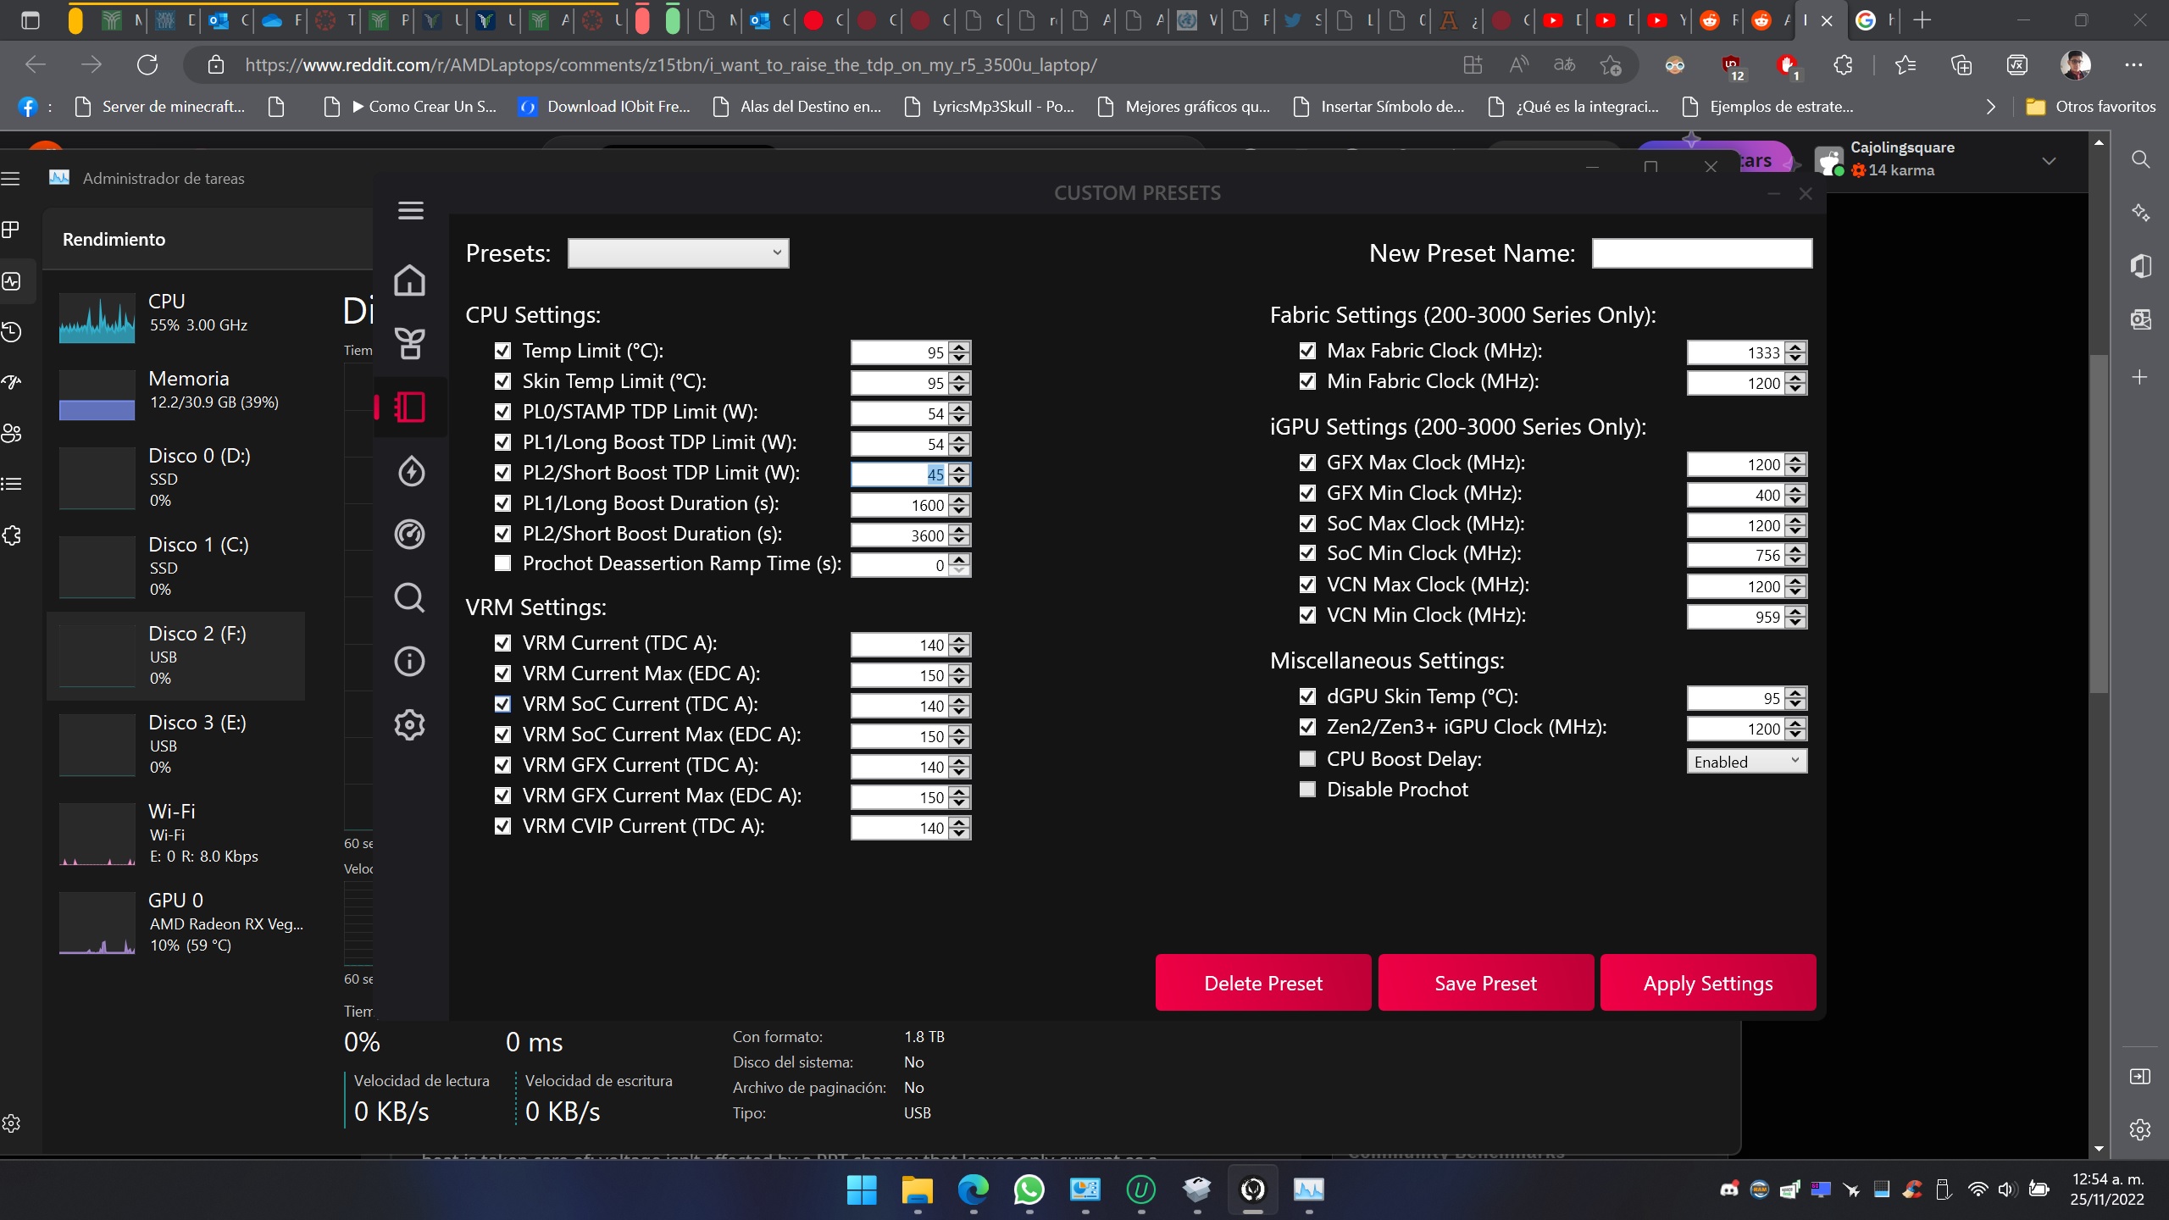Open the settings gear icon in the sidebar
Viewport: 2169px width, 1220px height.
click(410, 724)
